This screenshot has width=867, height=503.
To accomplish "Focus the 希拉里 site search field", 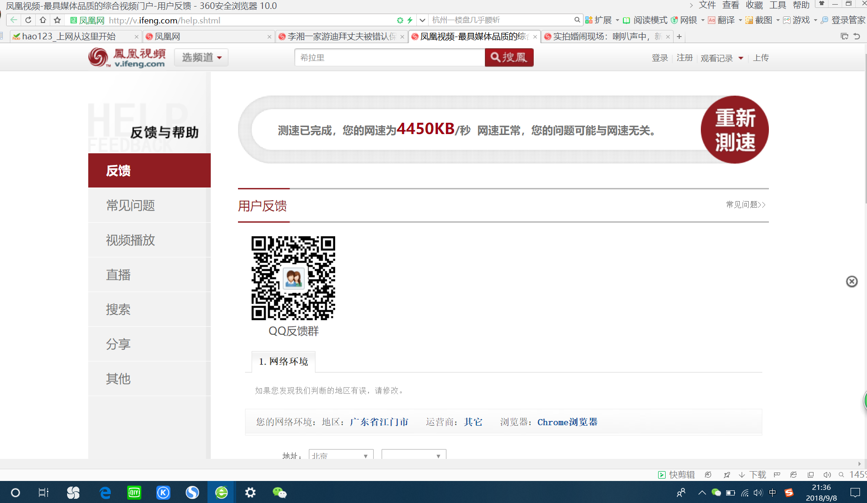I will [390, 58].
